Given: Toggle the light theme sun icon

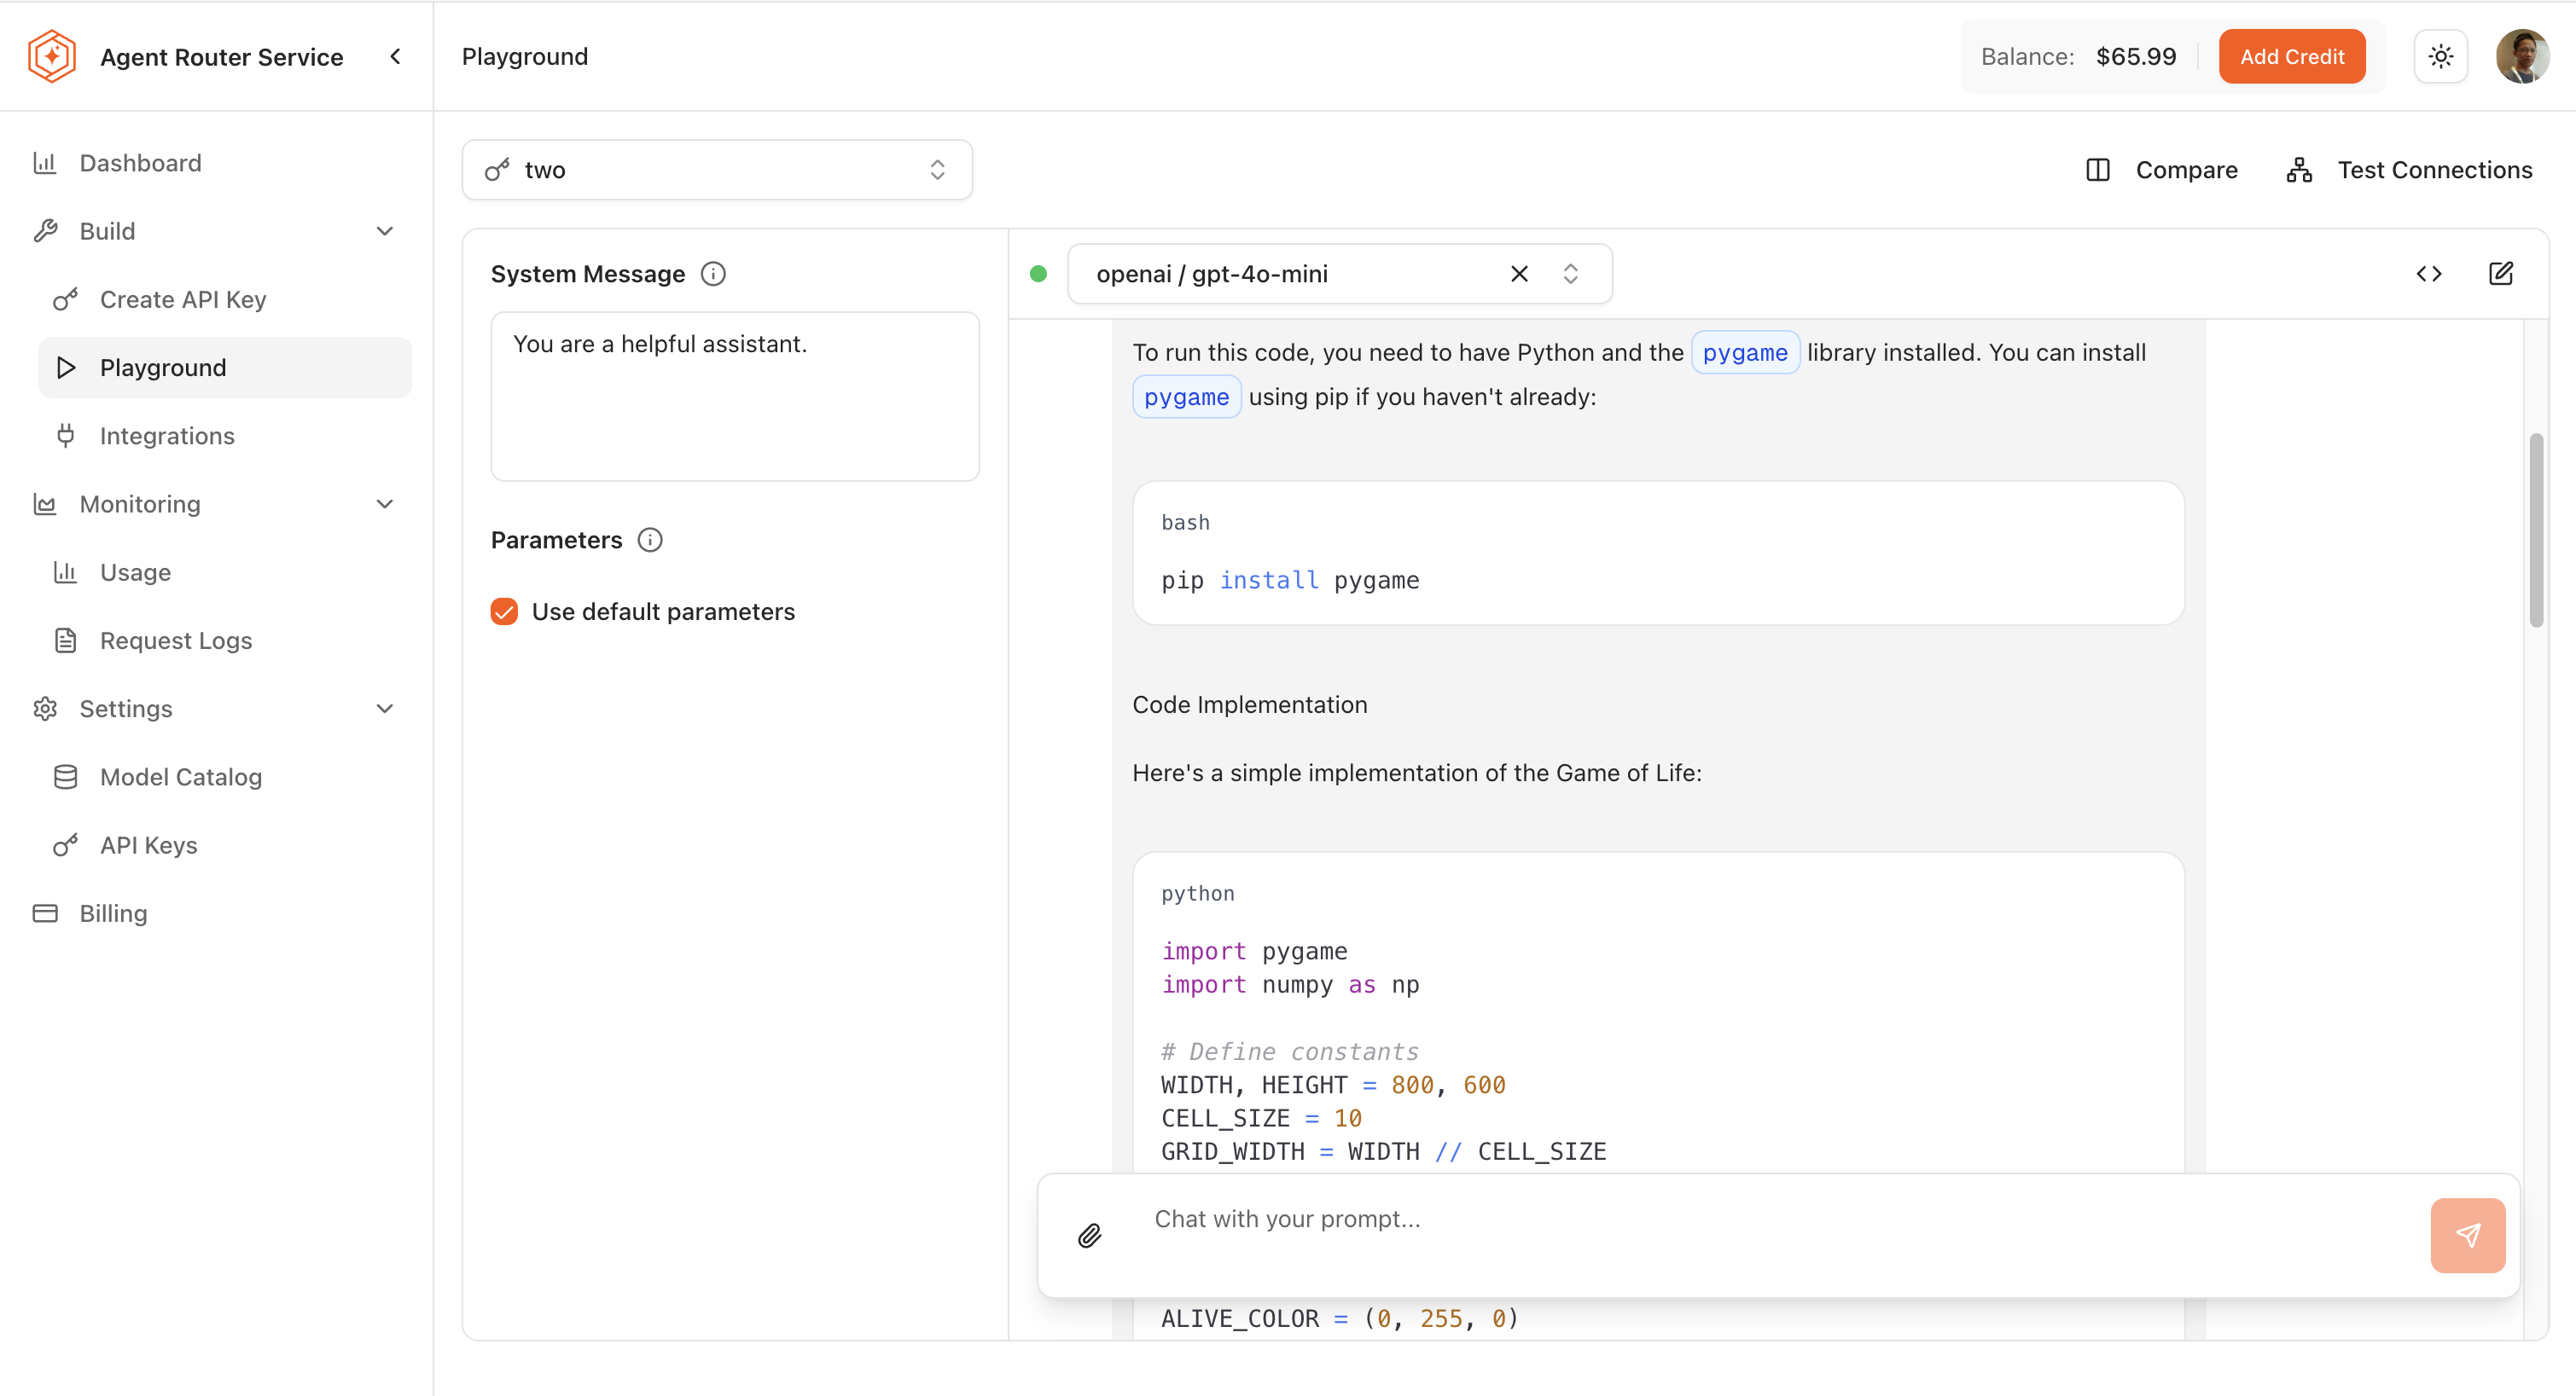Looking at the screenshot, I should point(2441,56).
